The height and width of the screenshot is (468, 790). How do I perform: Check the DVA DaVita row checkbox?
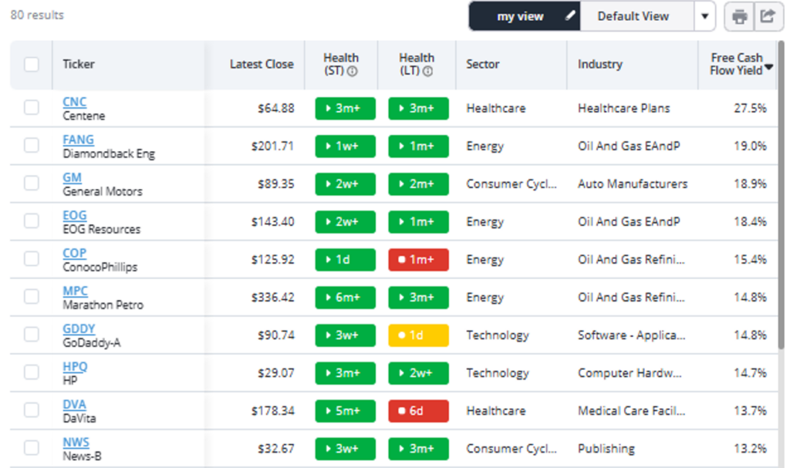point(31,409)
